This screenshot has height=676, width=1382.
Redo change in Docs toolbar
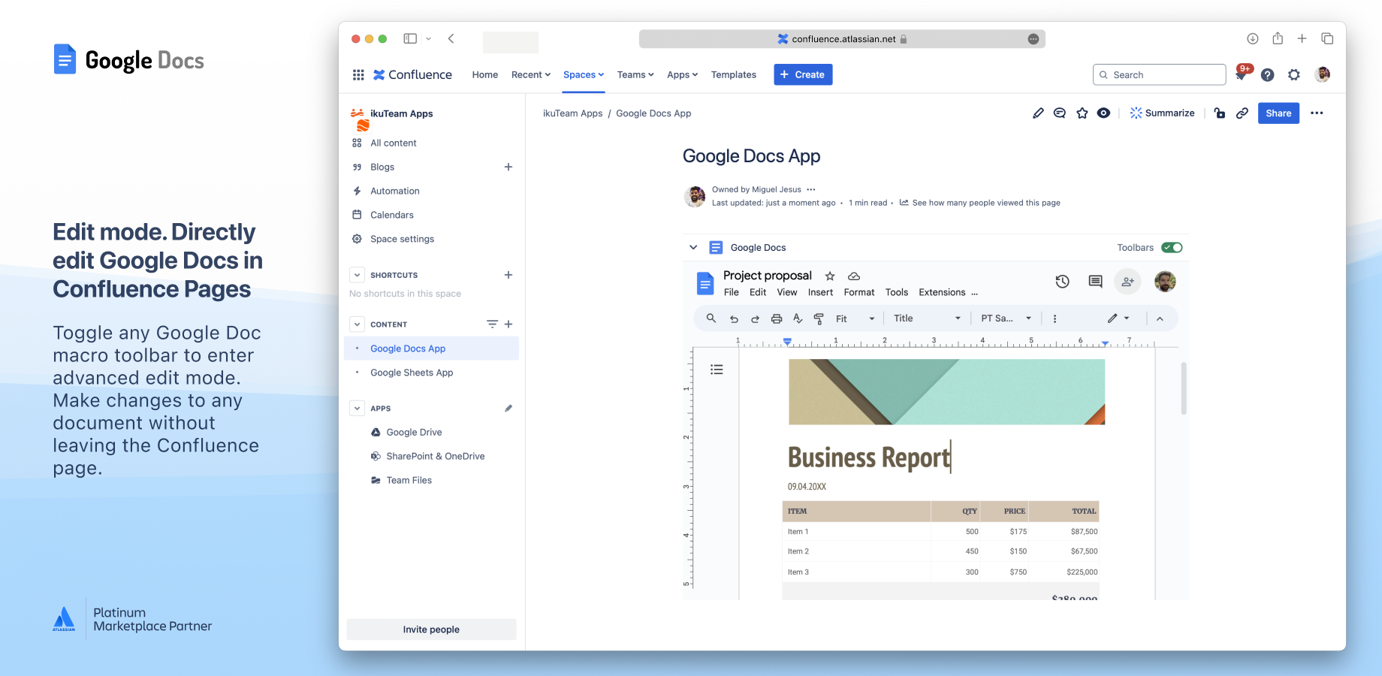pos(755,318)
